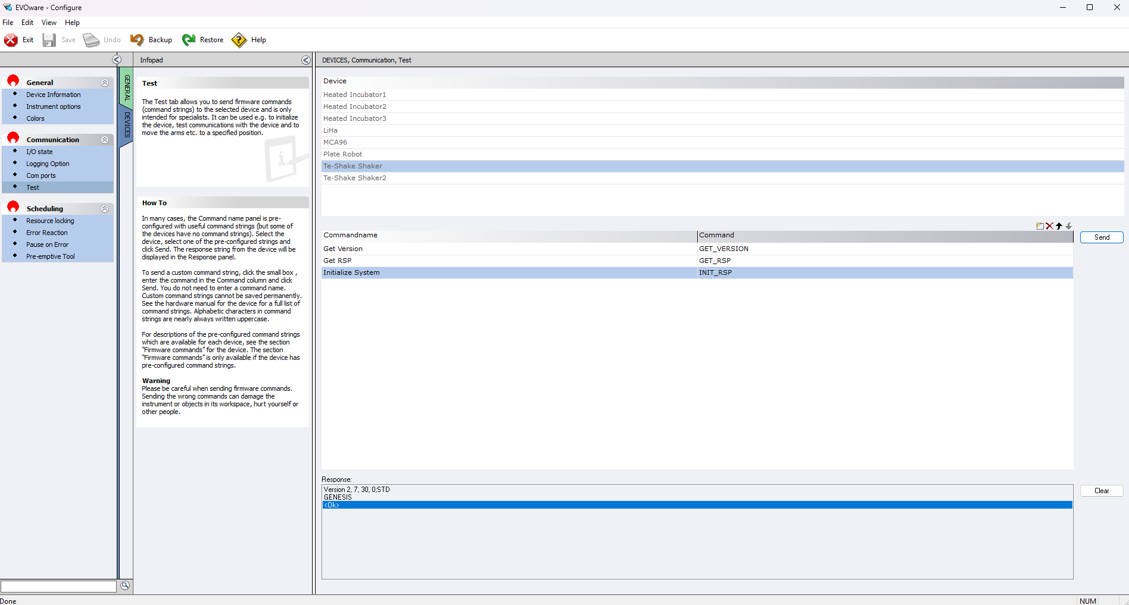1129x605 pixels.
Task: Collapse the Scheduling section chevron
Action: [x=105, y=209]
